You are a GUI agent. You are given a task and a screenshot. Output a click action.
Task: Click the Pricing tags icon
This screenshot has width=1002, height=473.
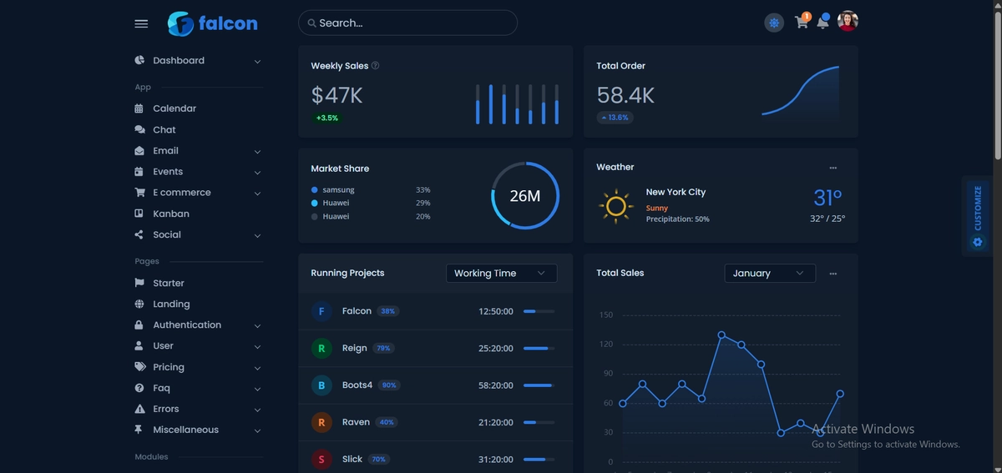139,367
